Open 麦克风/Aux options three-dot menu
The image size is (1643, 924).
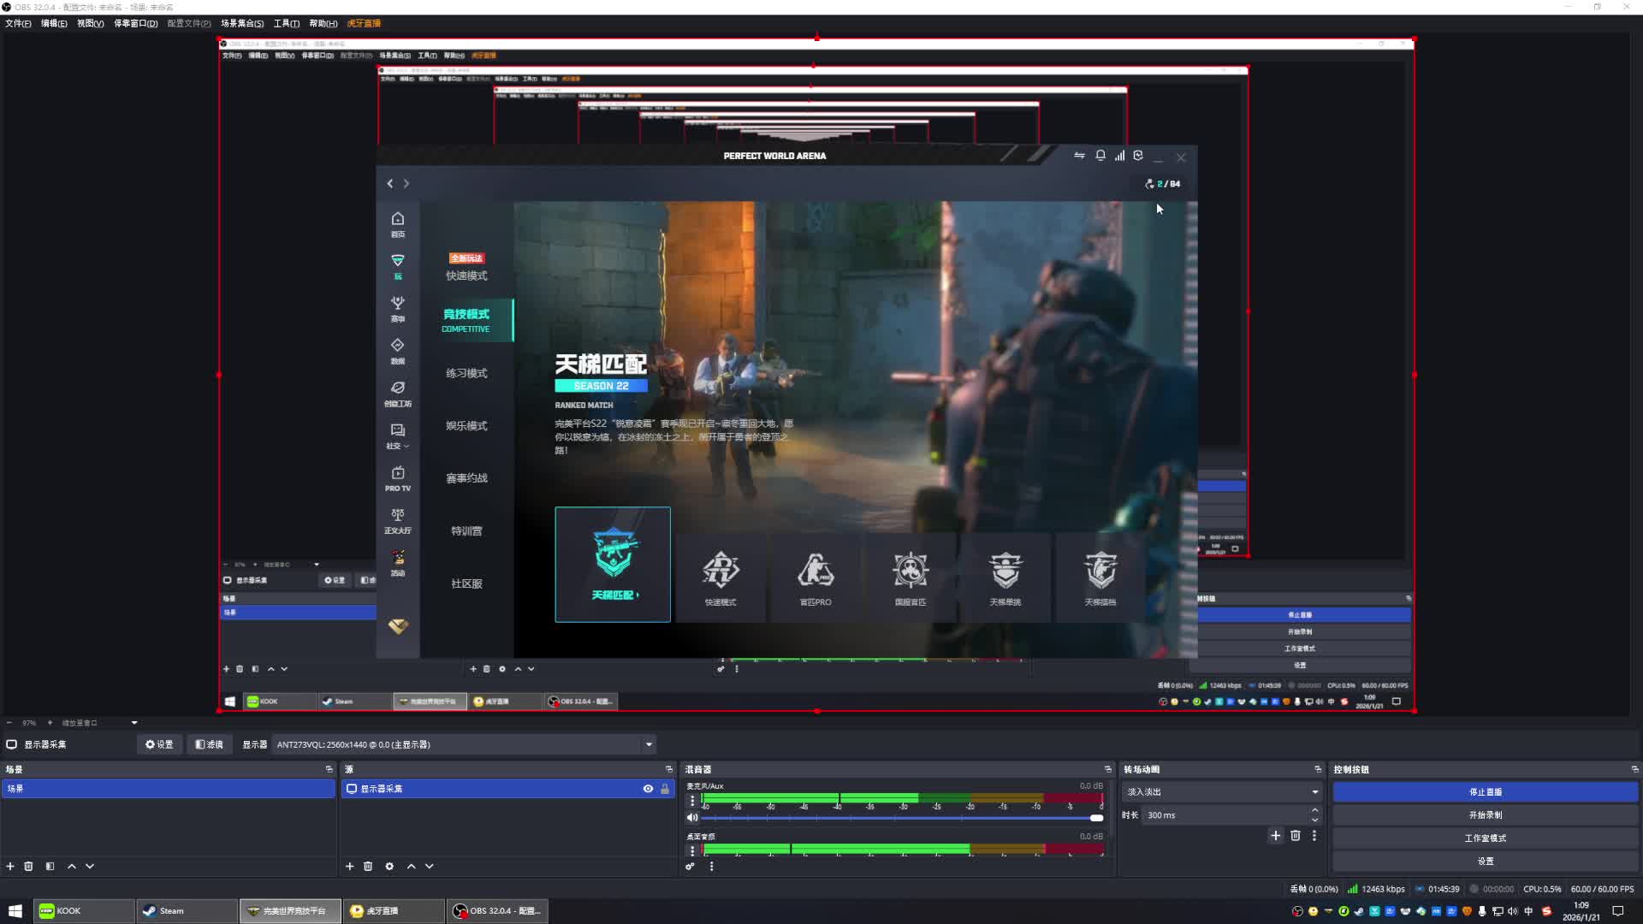pyautogui.click(x=692, y=801)
